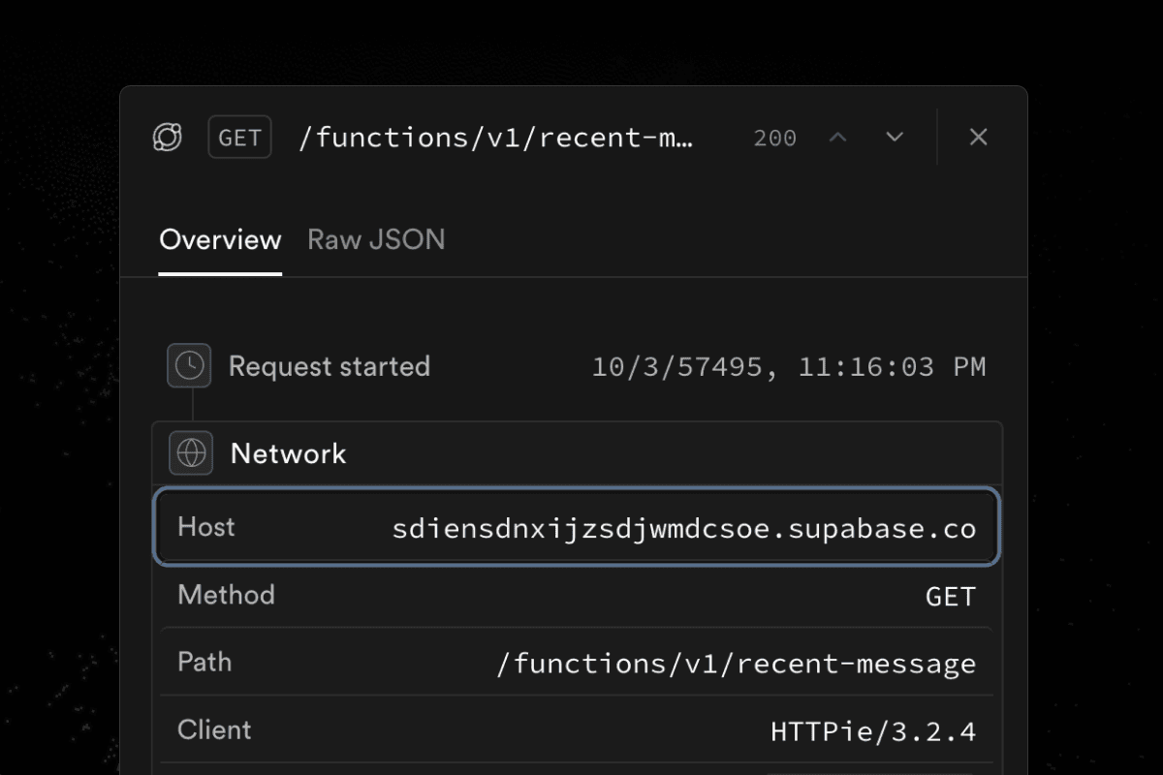Click the down chevron to view next request
The height and width of the screenshot is (775, 1163).
click(894, 137)
